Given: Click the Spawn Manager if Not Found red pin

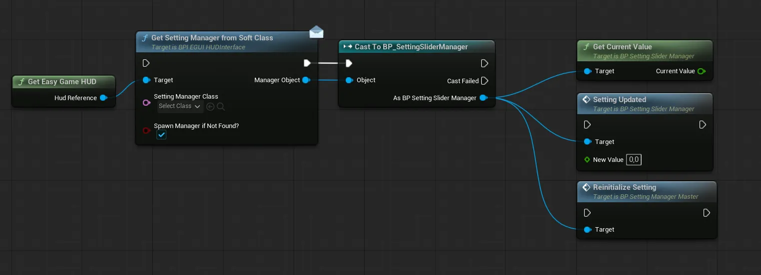Looking at the screenshot, I should 146,131.
